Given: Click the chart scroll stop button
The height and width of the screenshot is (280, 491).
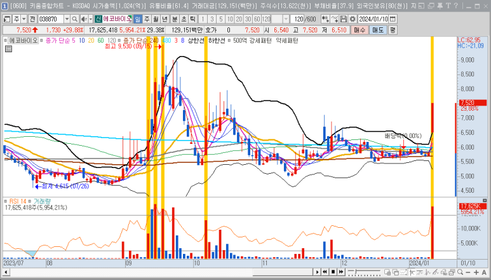Looking at the screenshot, I should [333, 272].
